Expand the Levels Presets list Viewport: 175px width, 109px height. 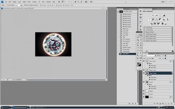[x=145, y=28]
